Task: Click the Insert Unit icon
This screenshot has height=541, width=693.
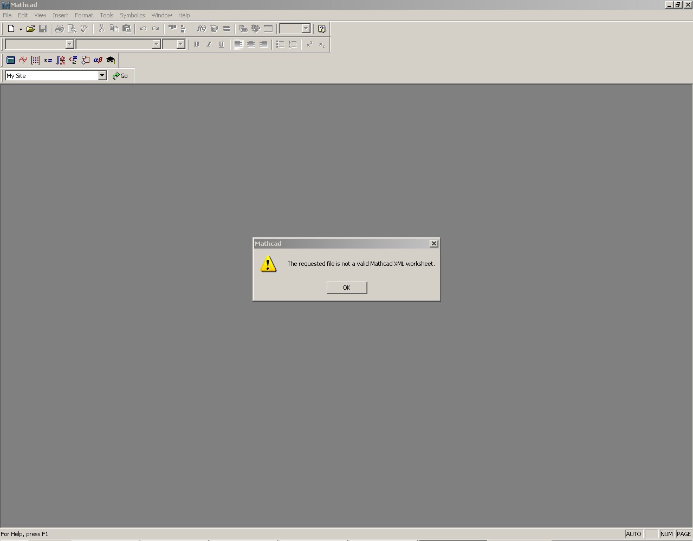Action: tap(214, 29)
